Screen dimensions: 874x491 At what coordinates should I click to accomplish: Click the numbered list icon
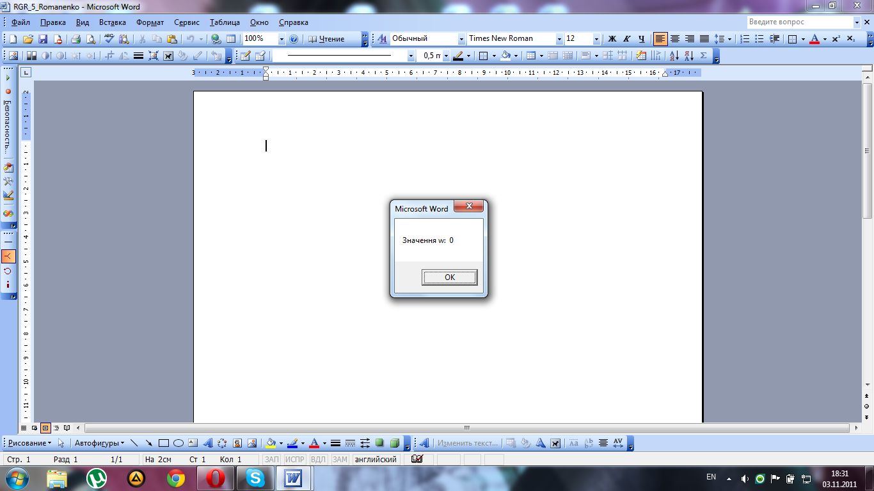[x=745, y=39]
